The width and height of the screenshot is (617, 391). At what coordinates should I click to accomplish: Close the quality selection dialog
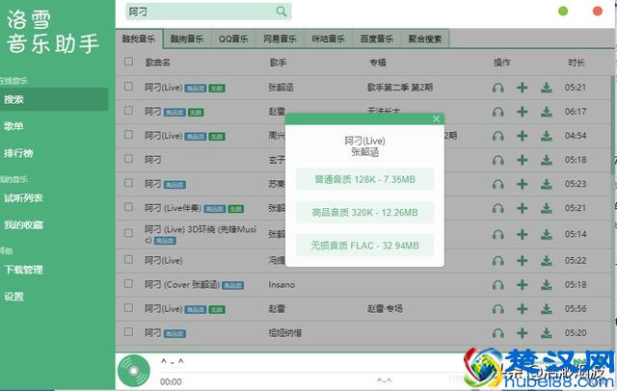pos(436,119)
